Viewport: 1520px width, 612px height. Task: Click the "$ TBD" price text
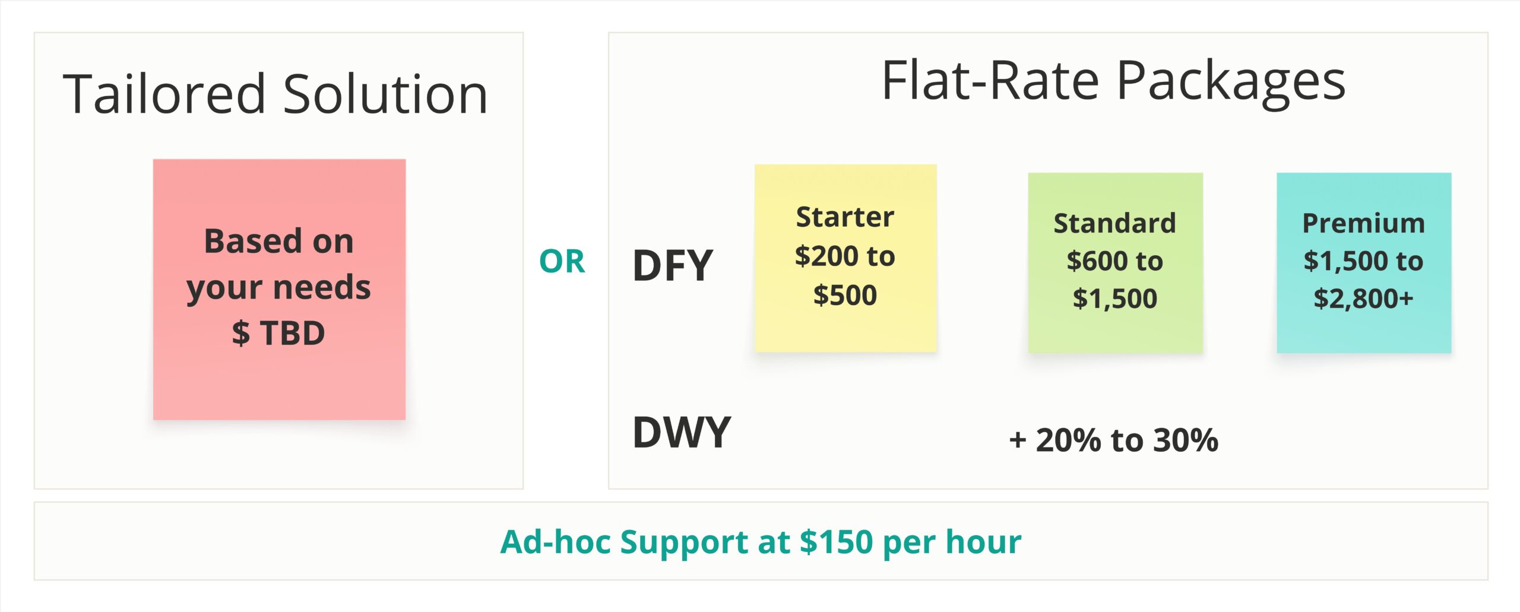[x=278, y=332]
